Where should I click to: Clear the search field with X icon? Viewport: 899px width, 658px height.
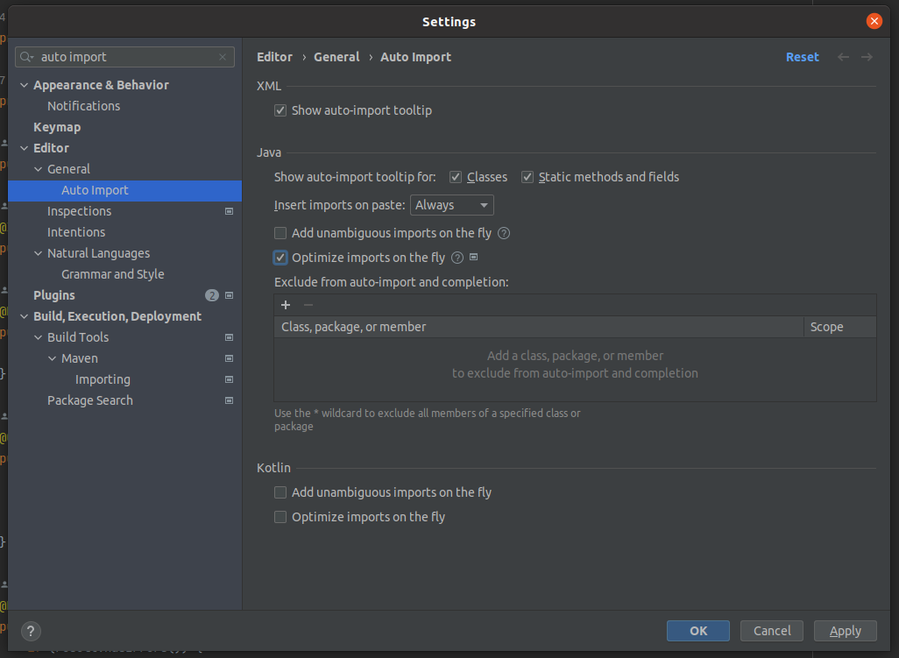tap(223, 57)
